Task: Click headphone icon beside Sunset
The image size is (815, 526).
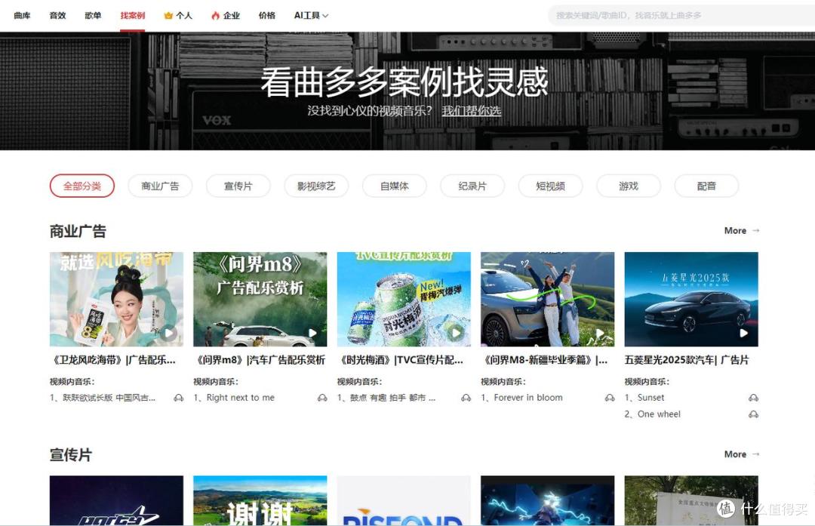Action: [754, 398]
